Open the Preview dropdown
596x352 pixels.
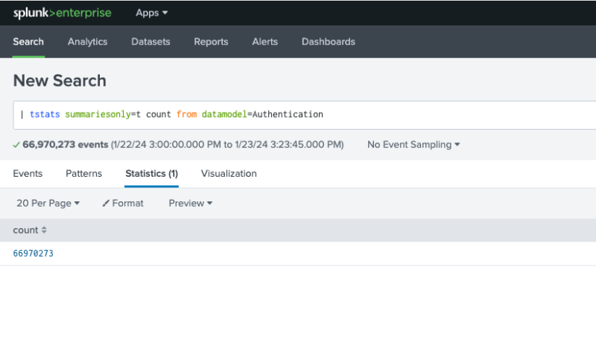[190, 203]
